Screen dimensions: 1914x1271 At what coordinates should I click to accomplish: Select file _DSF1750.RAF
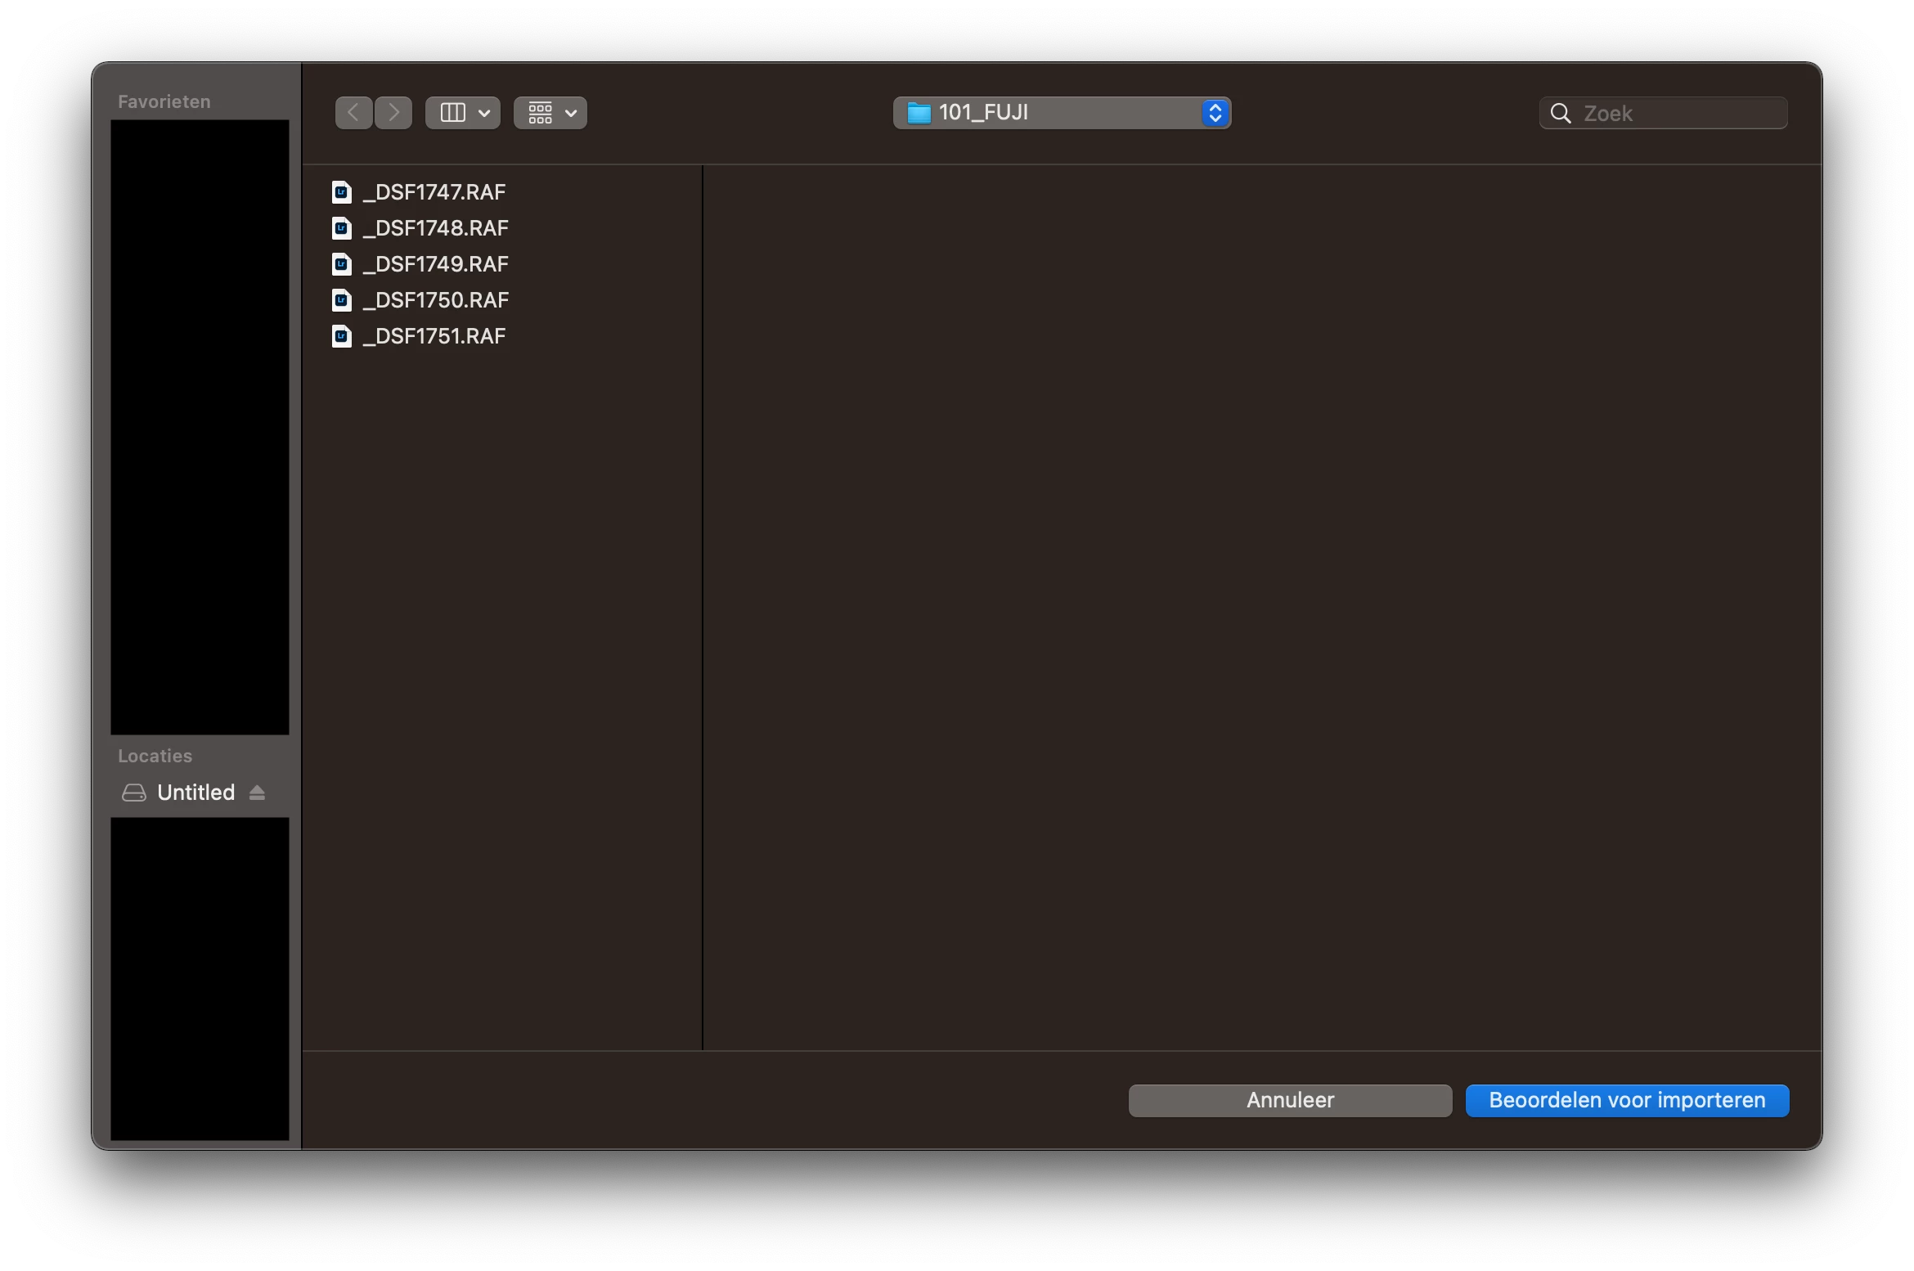436,300
